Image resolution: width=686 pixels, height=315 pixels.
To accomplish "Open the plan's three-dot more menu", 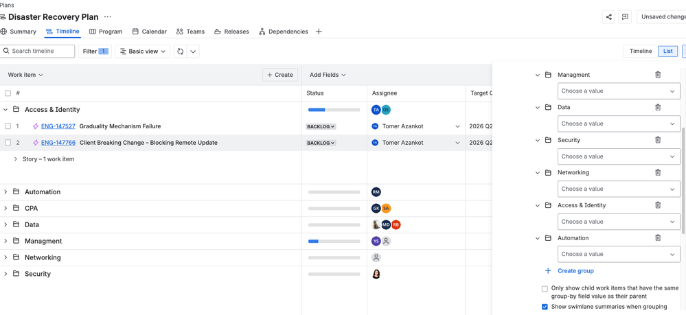I will click(108, 16).
